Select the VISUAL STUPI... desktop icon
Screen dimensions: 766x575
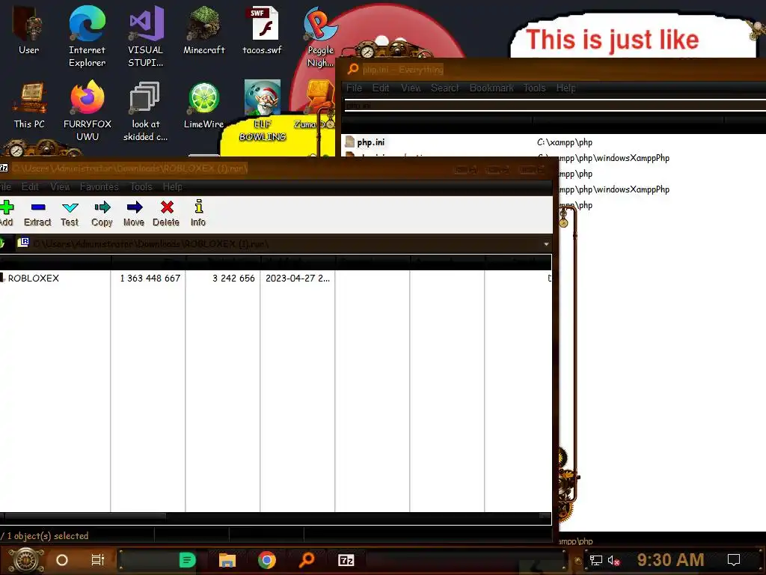coord(146,37)
